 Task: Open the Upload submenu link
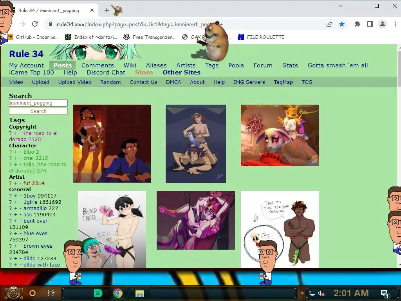[x=40, y=82]
